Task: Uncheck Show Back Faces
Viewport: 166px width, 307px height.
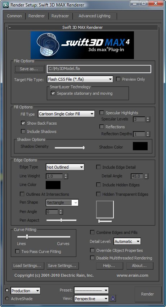Action: (x=23, y=123)
